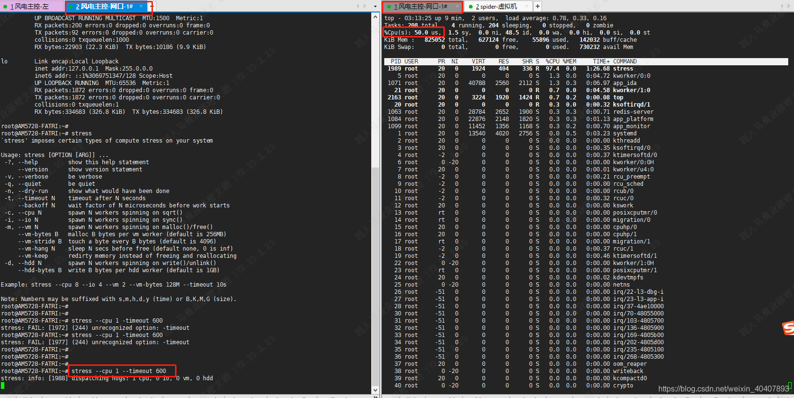794x398 pixels.
Task: Click the 'KiB Swap:' line in top
Action: point(509,47)
